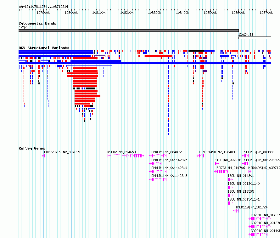Image resolution: width=280 pixels, height=238 pixels.
Task: Click the SELPLG NM_003006 gene model glyph
Action: pos(245,156)
